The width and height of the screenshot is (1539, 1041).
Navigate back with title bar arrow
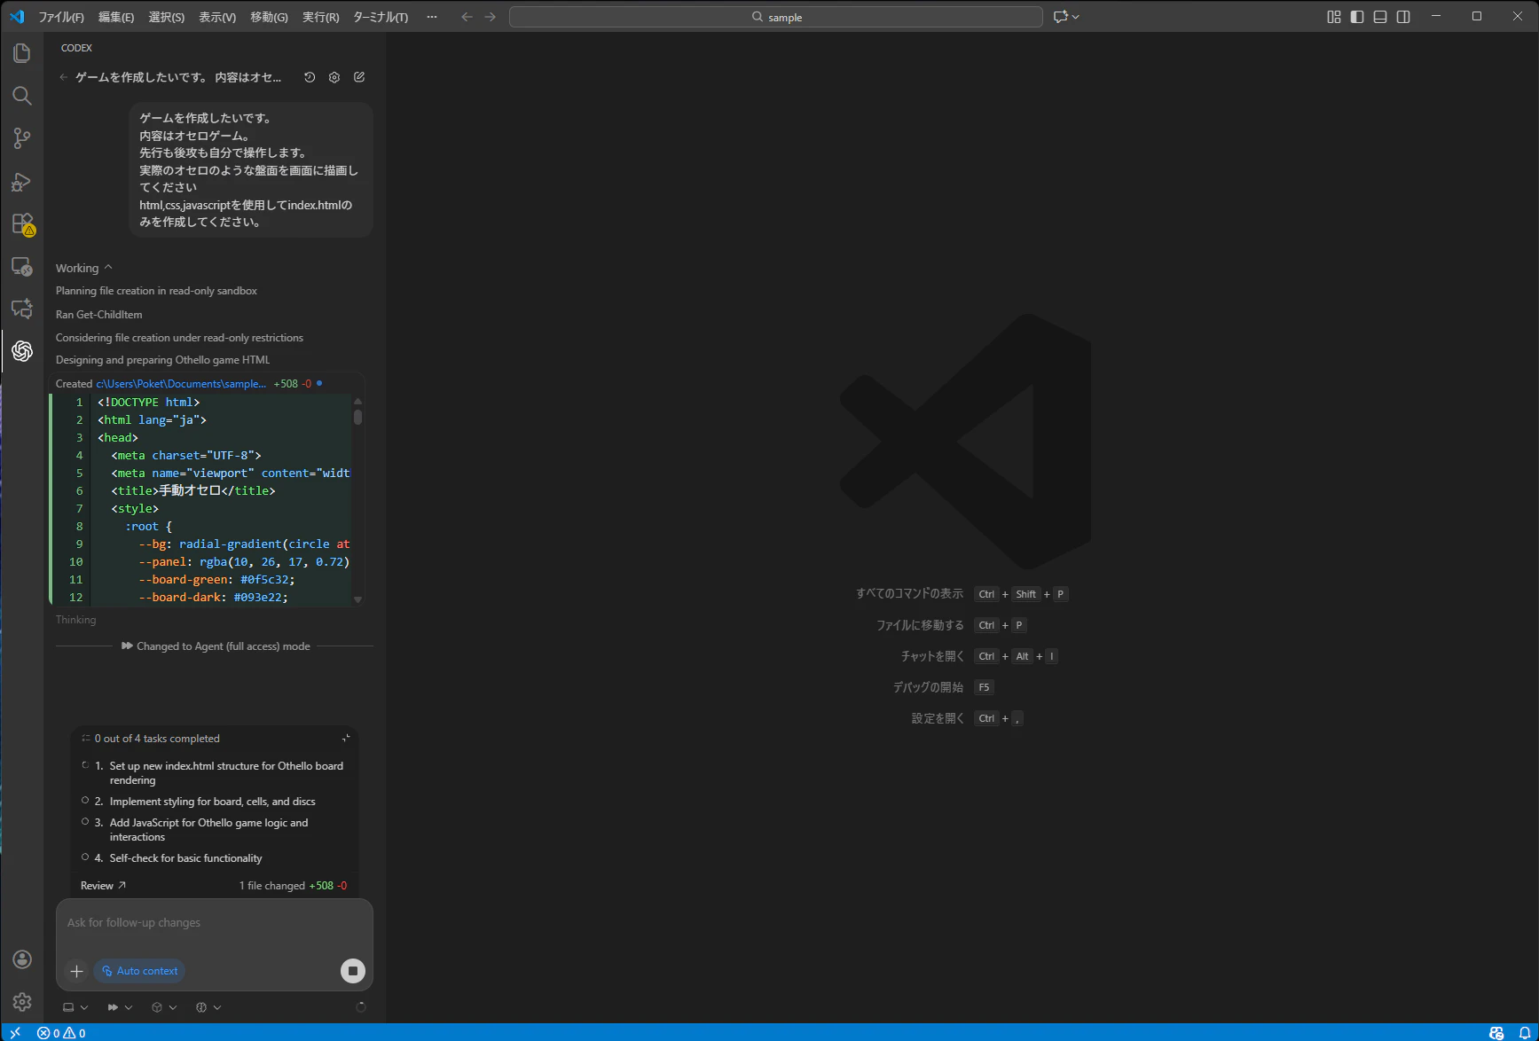click(x=467, y=17)
